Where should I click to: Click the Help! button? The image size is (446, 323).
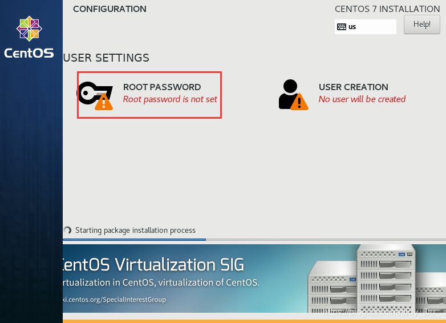(x=422, y=25)
